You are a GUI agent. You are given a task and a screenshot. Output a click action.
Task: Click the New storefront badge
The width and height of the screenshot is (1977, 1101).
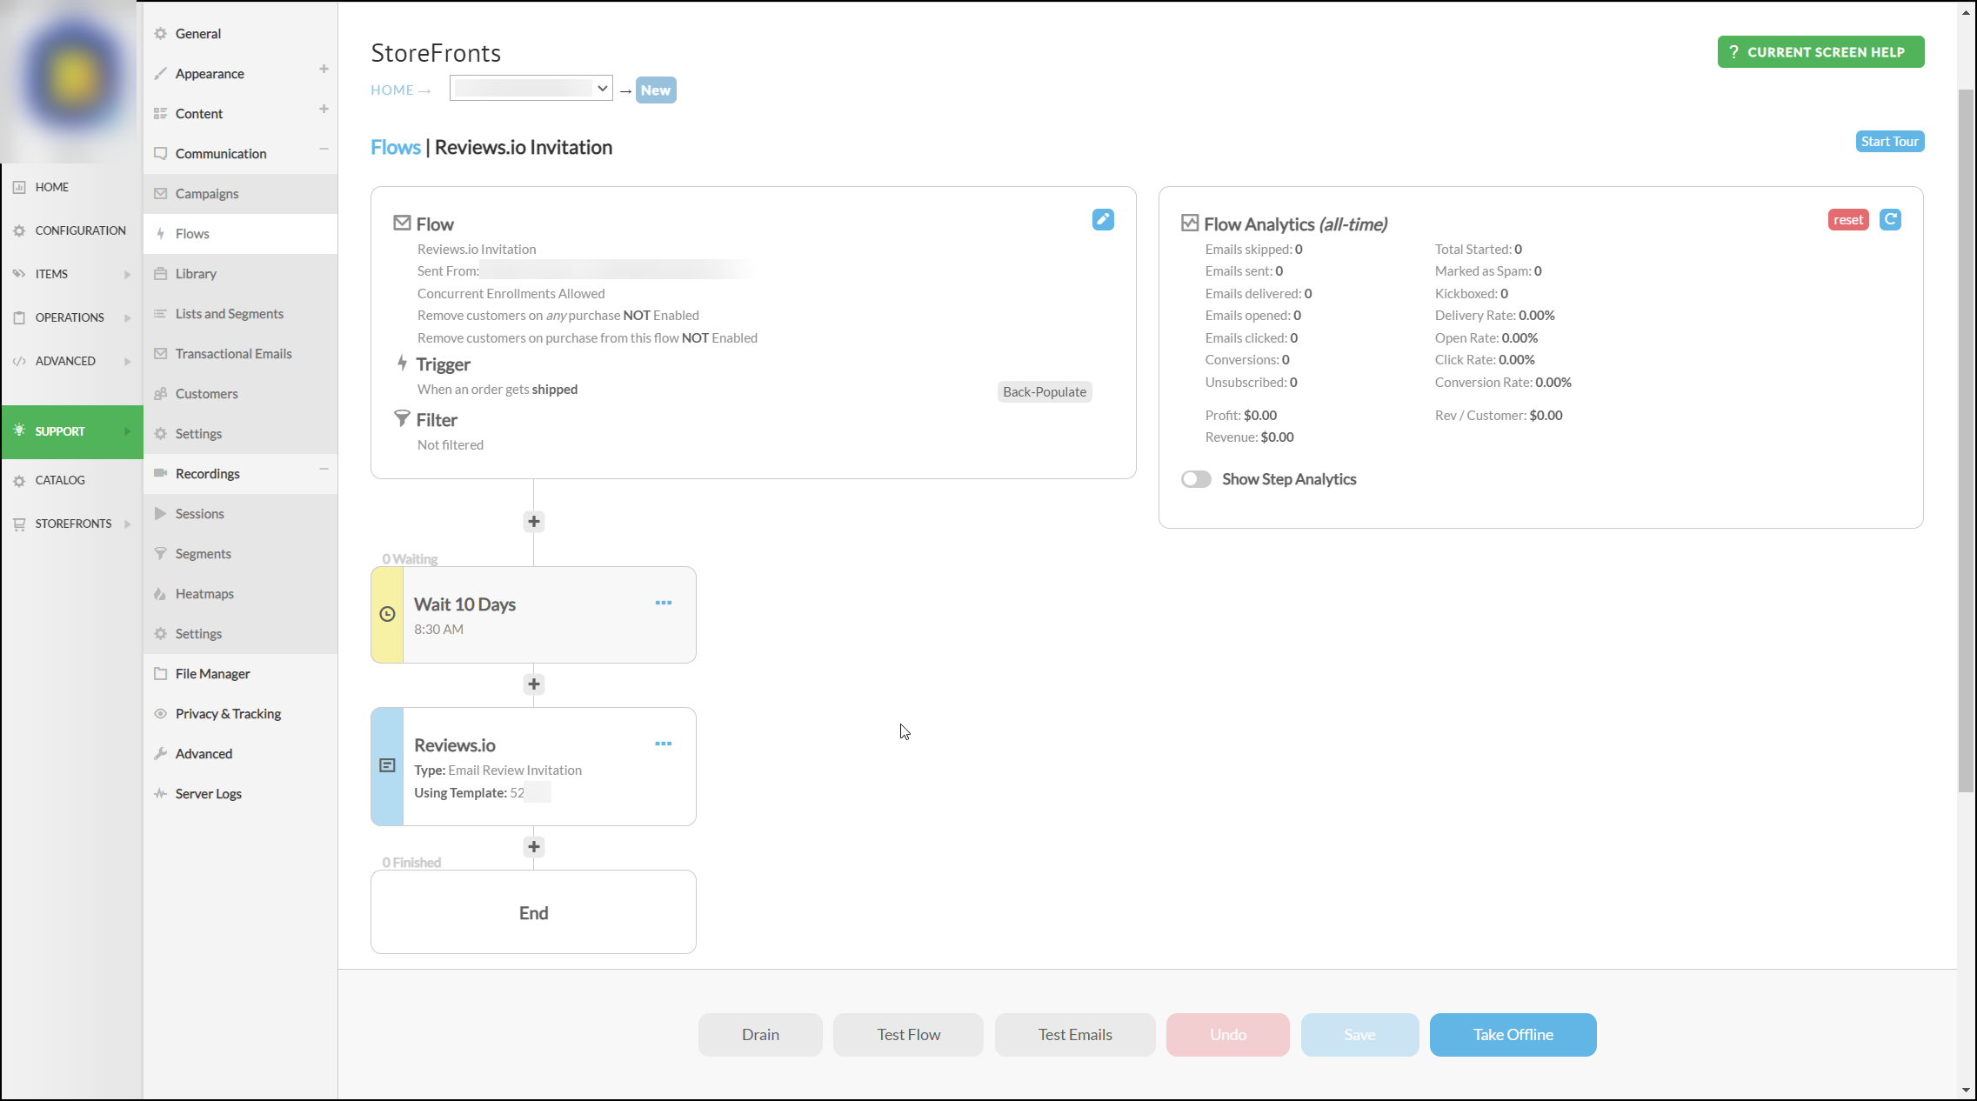tap(656, 90)
